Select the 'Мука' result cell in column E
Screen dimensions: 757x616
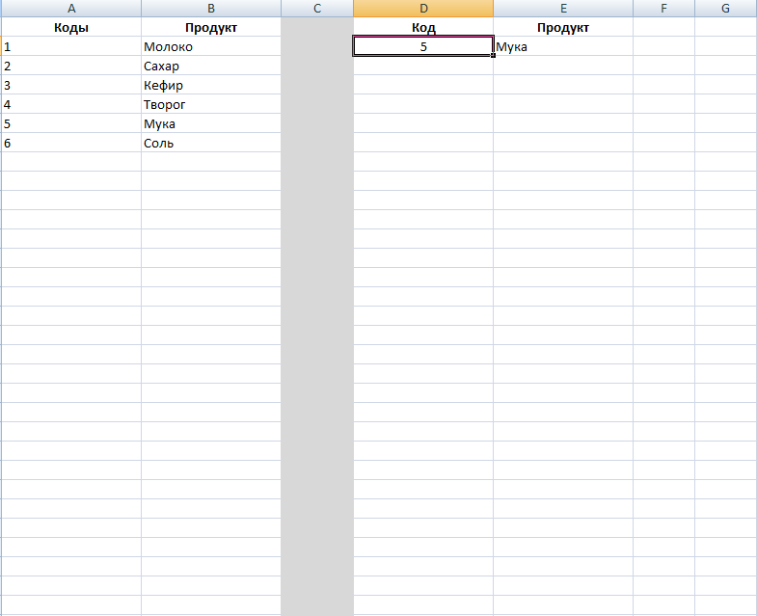(563, 46)
